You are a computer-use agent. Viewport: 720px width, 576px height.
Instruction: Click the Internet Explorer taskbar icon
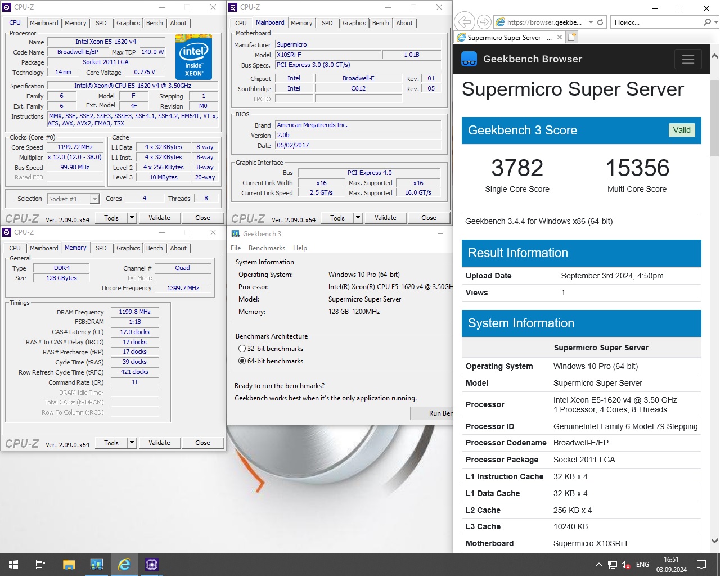coord(124,565)
